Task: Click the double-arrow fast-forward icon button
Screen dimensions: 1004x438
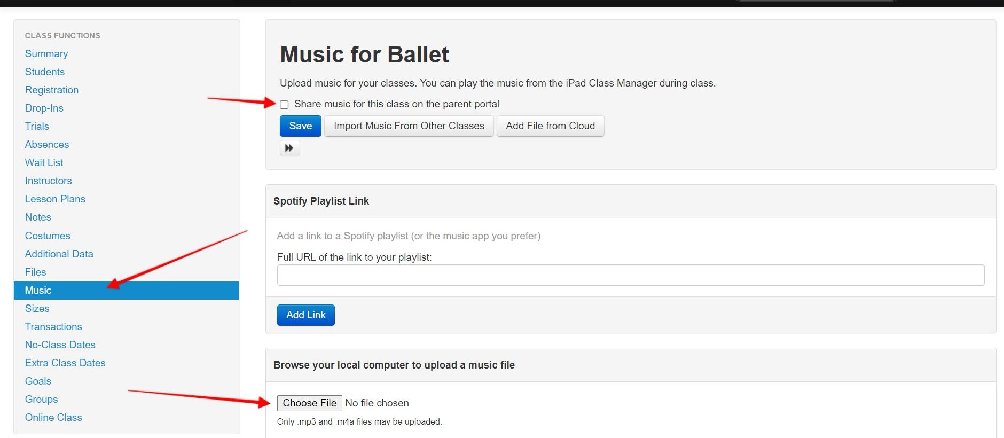Action: point(289,148)
